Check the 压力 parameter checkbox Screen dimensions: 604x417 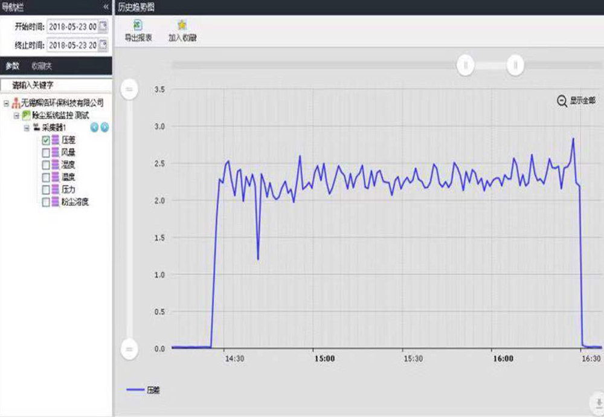tap(46, 190)
